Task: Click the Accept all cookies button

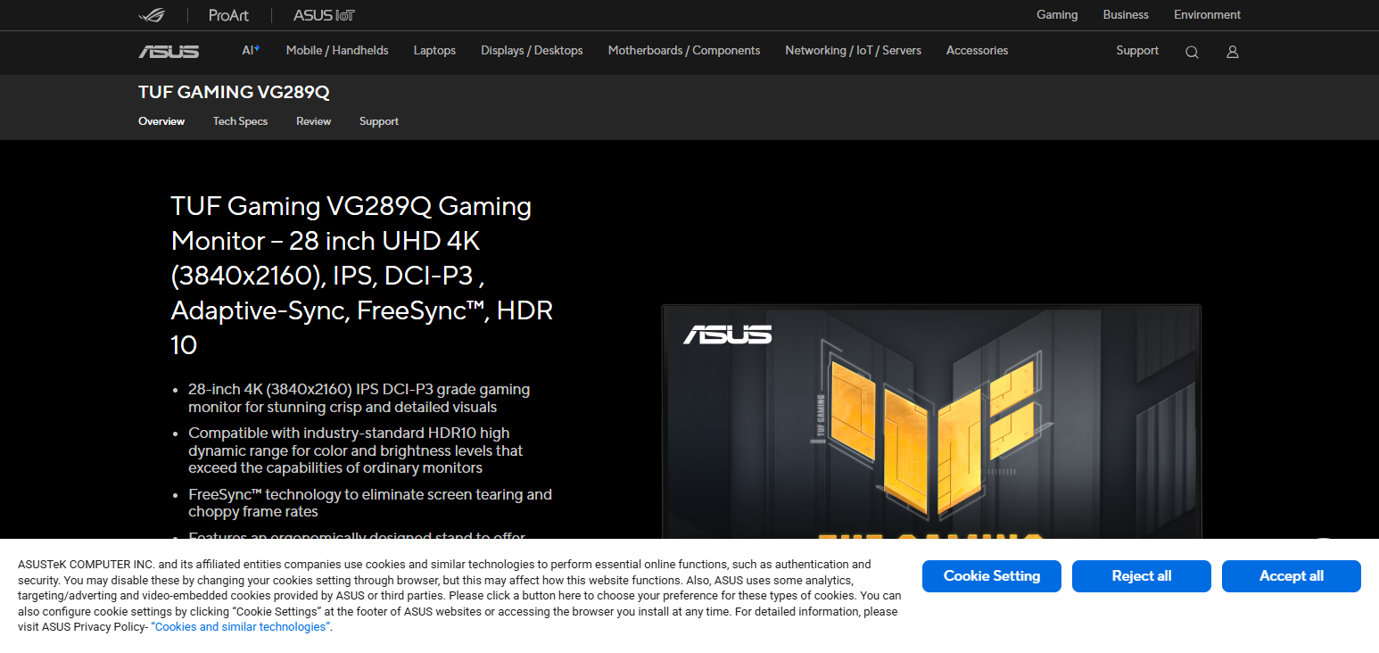Action: pyautogui.click(x=1291, y=576)
